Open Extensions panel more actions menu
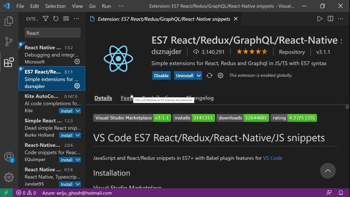 click(77, 19)
